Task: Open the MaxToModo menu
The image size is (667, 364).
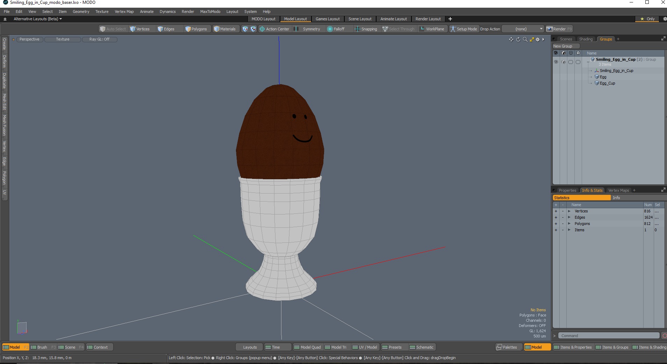Action: pos(210,12)
